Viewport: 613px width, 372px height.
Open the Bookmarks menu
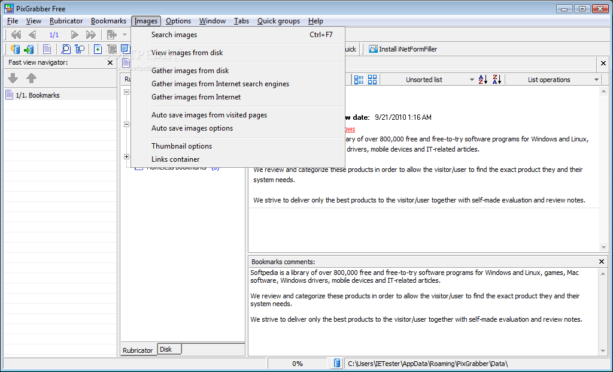(x=109, y=21)
